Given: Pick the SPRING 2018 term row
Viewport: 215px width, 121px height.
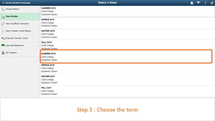Looking at the screenshot, I should 128,68.
